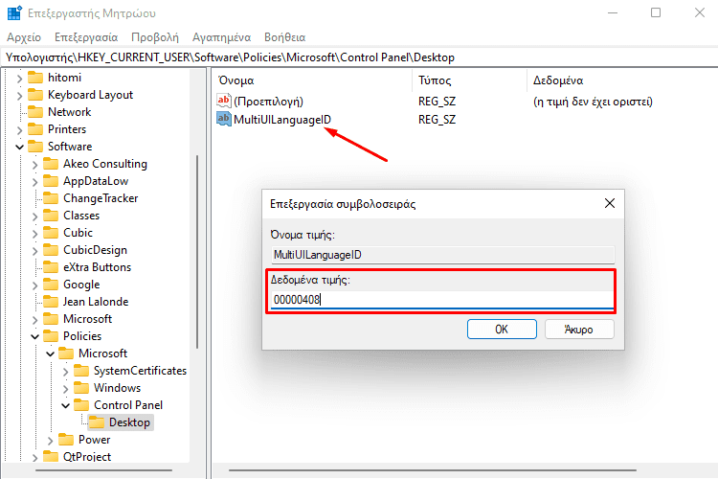Screen dimensions: 718x479
Task: Open the Αρχείο menu
Action: coord(24,37)
